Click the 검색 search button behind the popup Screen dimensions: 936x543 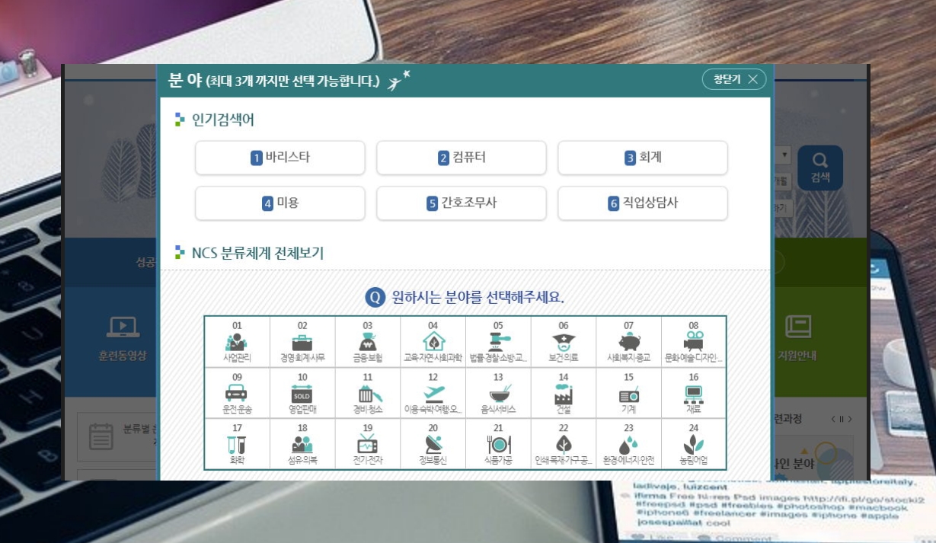click(820, 168)
